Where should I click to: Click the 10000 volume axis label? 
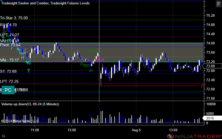(211, 104)
